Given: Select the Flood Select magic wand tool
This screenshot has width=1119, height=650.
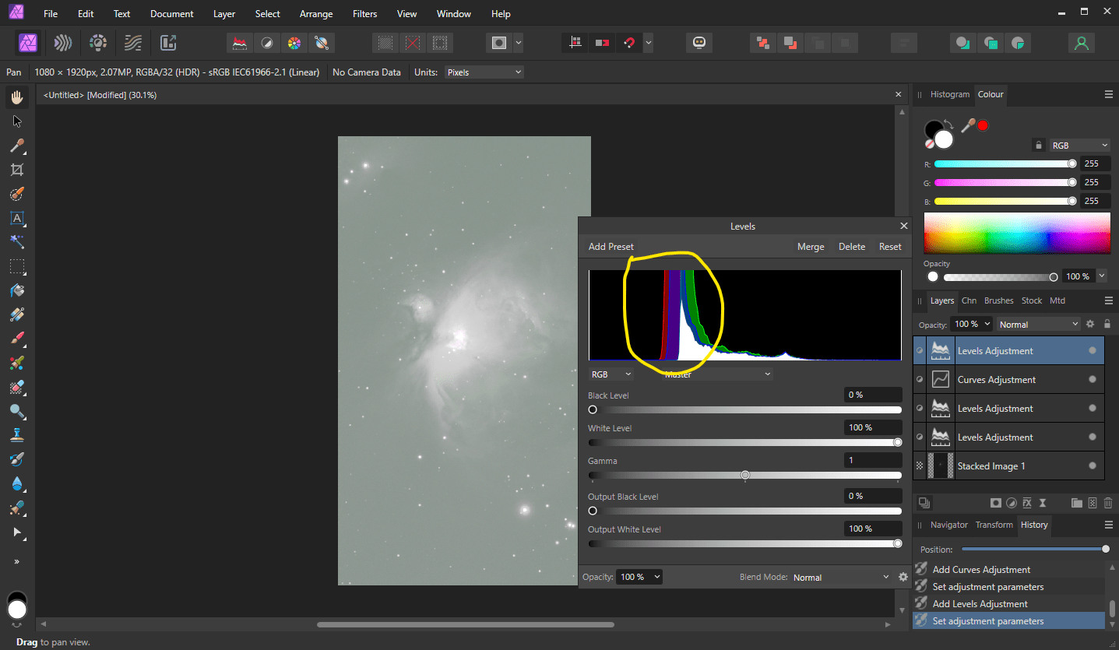Looking at the screenshot, I should pyautogui.click(x=17, y=242).
